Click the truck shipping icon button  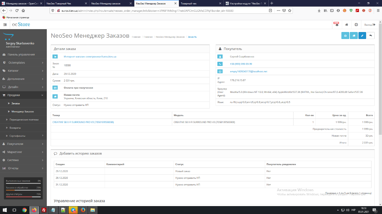[x=354, y=36]
